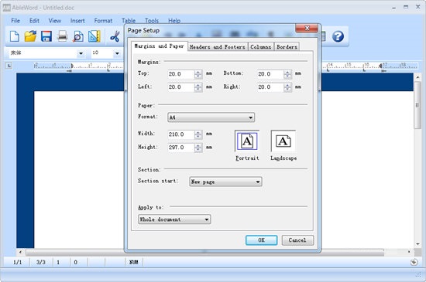Click the tab-stop type L button beside the ruler
The image size is (426, 282).
pos(9,66)
